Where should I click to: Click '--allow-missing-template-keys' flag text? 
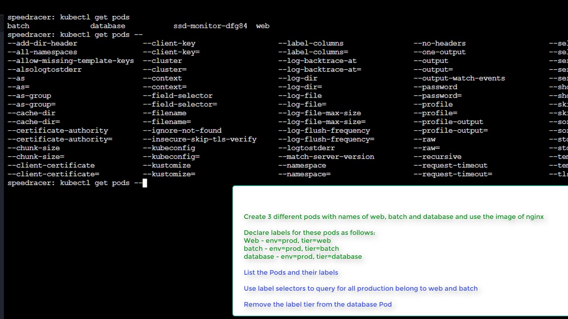click(x=71, y=61)
